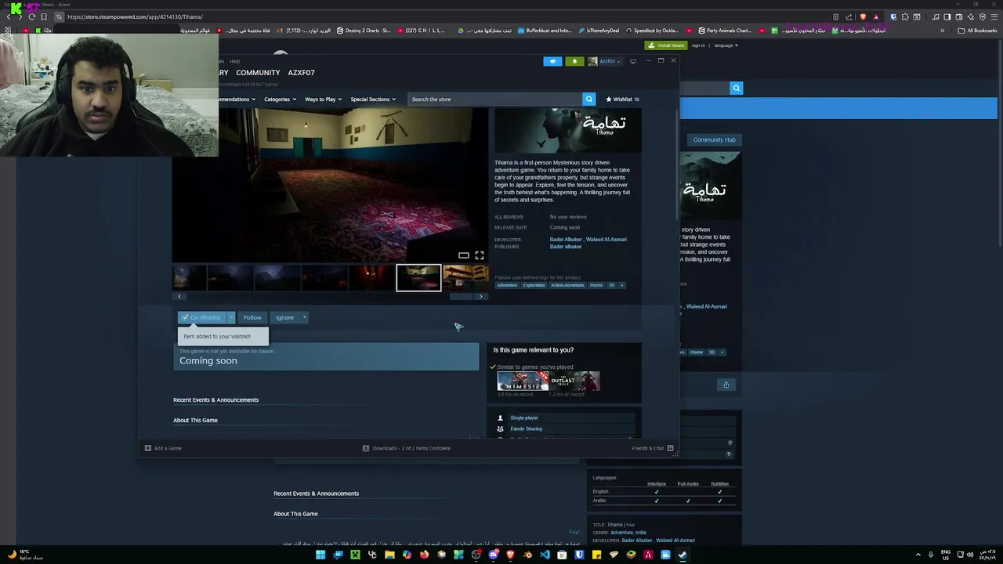Select the highlighted room screenshot thumbnail
This screenshot has height=564, width=1003.
[418, 277]
